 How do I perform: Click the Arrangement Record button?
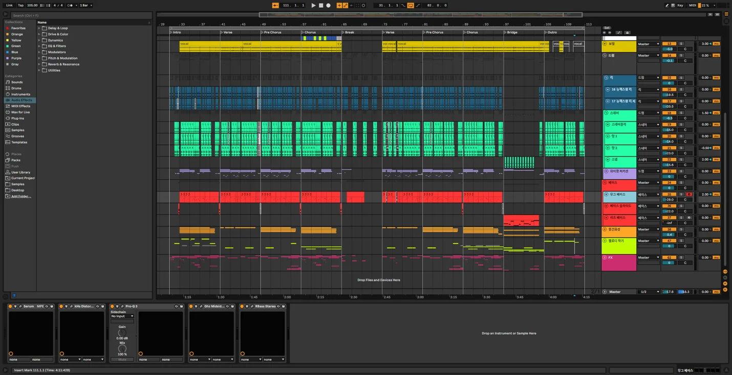point(329,5)
